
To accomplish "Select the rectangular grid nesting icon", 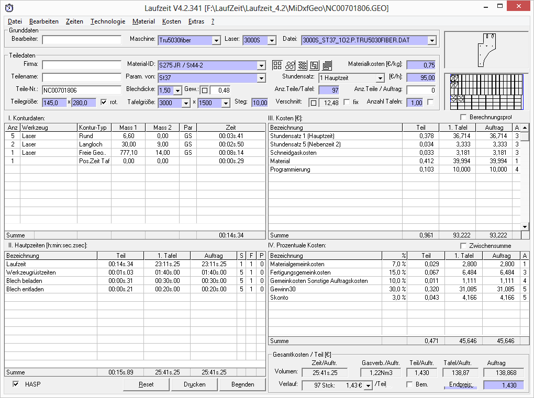I will (277, 65).
